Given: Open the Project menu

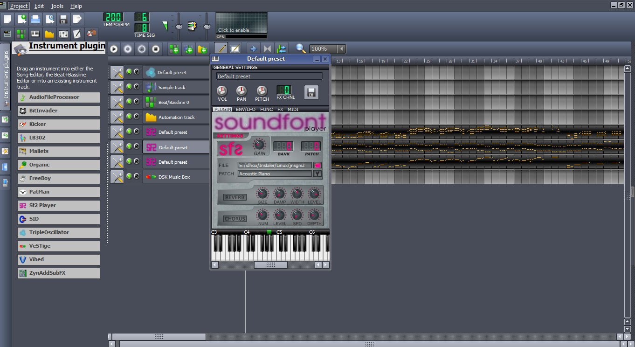Looking at the screenshot, I should (x=19, y=6).
